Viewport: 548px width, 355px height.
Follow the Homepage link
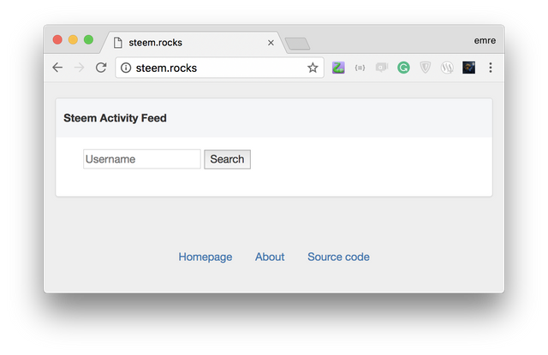[205, 257]
